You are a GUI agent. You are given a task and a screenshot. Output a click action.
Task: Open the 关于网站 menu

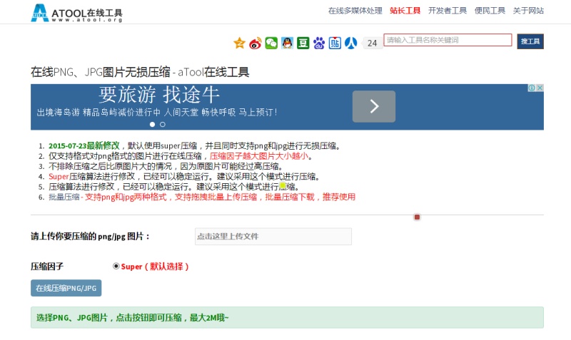[x=528, y=11]
